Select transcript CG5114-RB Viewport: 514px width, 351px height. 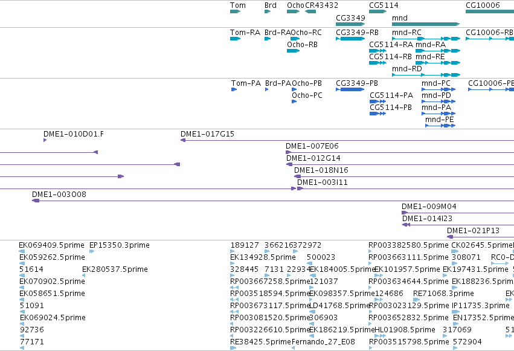pyautogui.click(x=377, y=63)
